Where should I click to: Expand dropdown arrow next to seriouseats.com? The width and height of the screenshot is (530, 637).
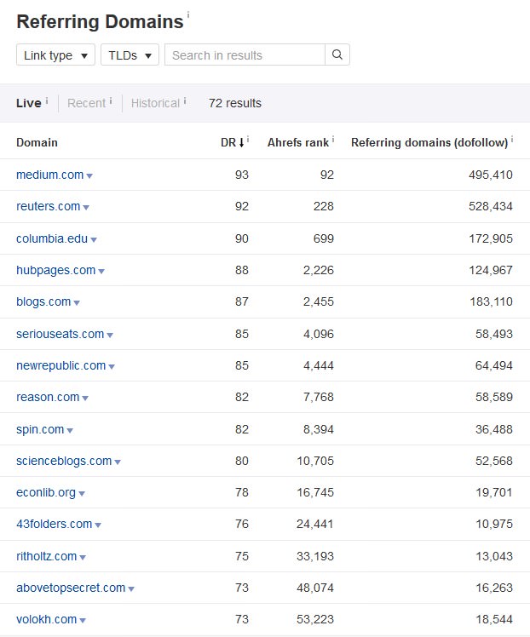click(110, 336)
